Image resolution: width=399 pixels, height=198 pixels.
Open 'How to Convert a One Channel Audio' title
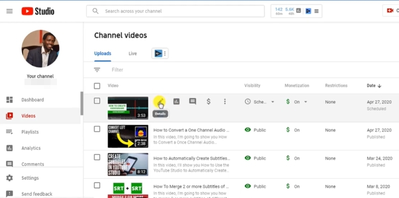191,130
